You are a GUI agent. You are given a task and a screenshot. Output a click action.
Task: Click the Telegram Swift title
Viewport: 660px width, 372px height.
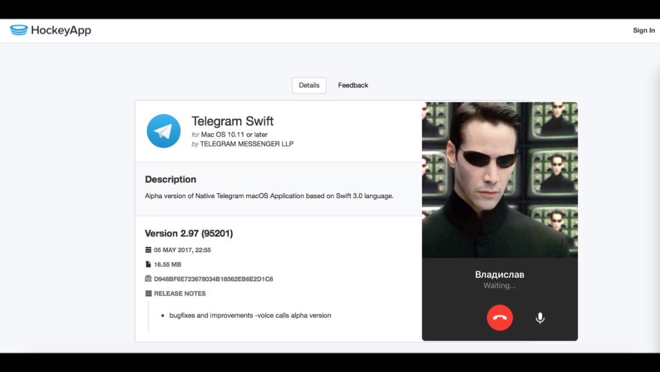pyautogui.click(x=232, y=121)
